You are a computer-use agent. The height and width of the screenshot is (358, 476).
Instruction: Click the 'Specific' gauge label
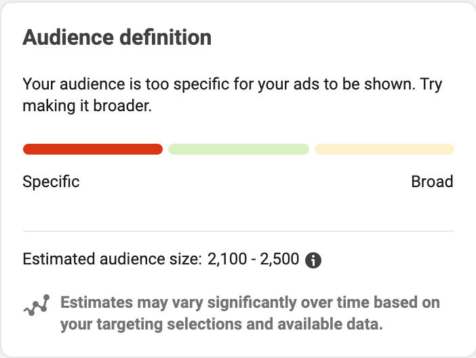51,182
